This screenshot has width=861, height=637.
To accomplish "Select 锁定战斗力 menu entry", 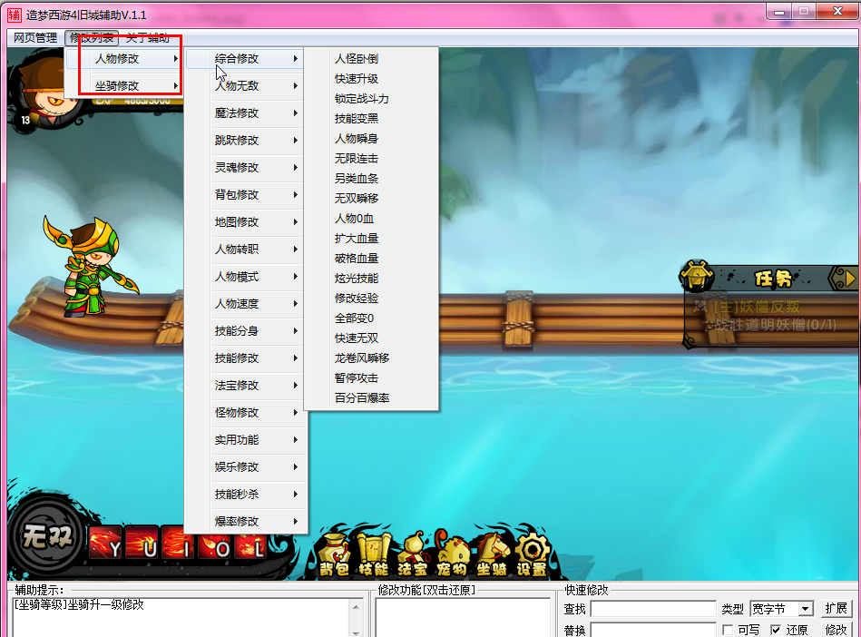I will coord(372,99).
